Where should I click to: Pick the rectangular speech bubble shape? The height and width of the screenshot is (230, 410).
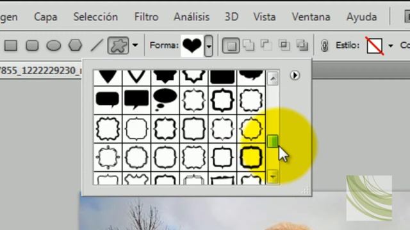(x=136, y=100)
